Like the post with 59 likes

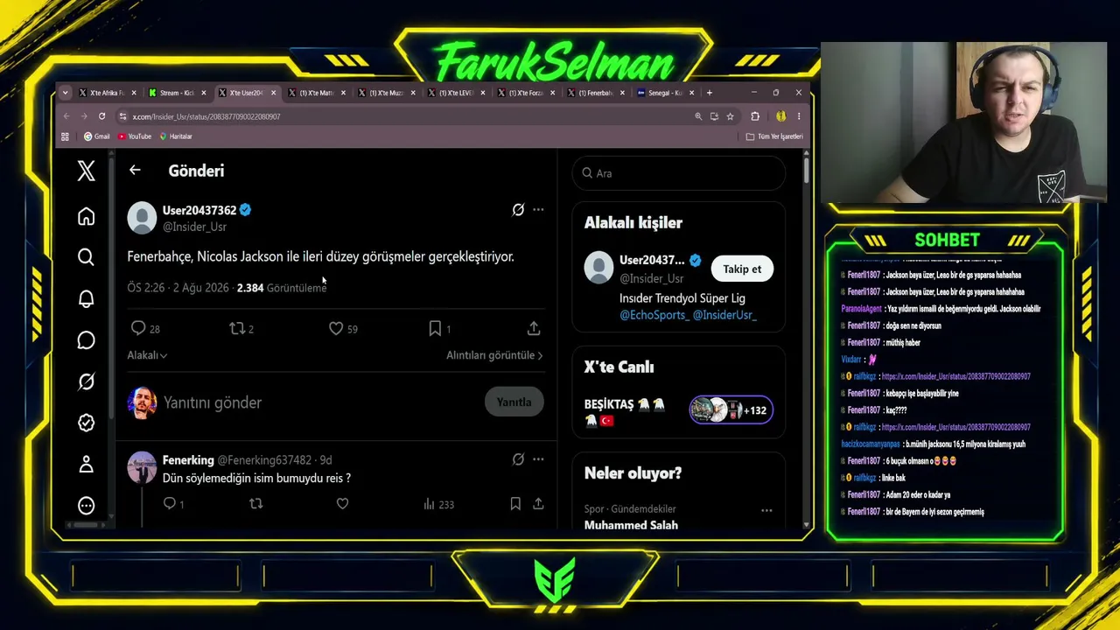(343, 328)
